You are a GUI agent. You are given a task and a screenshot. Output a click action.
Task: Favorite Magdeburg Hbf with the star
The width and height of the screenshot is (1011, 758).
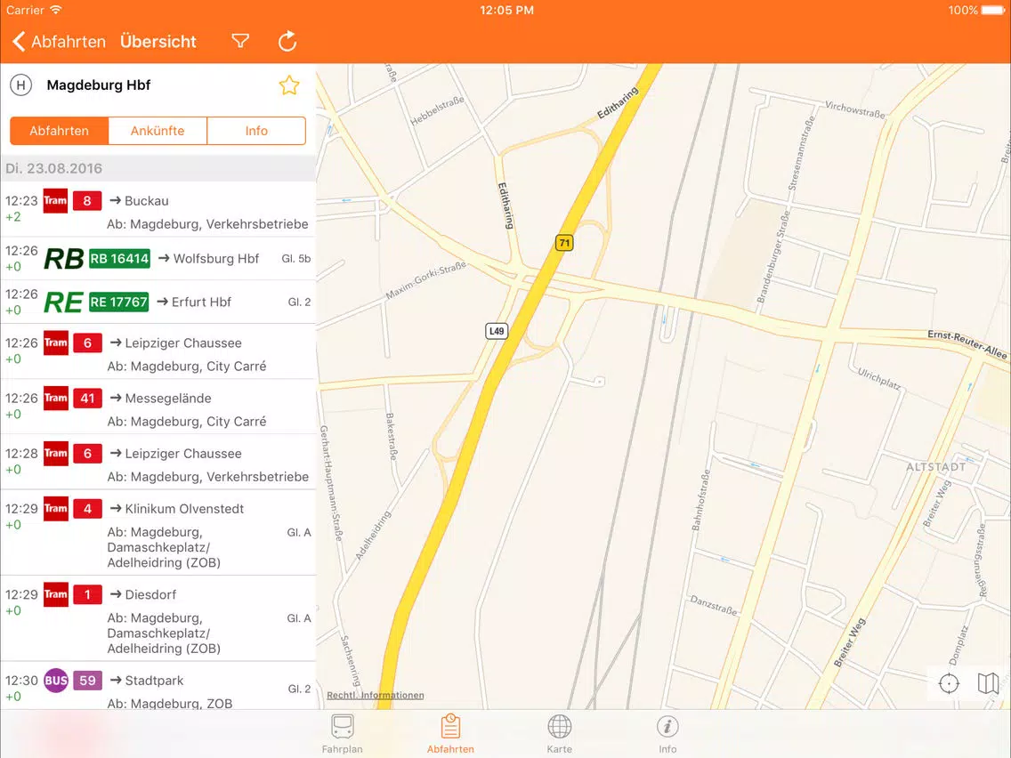[289, 85]
